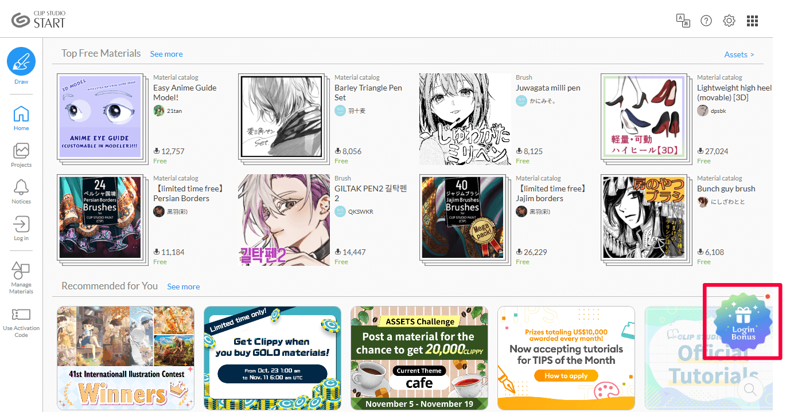Open the help question mark icon

(x=706, y=21)
